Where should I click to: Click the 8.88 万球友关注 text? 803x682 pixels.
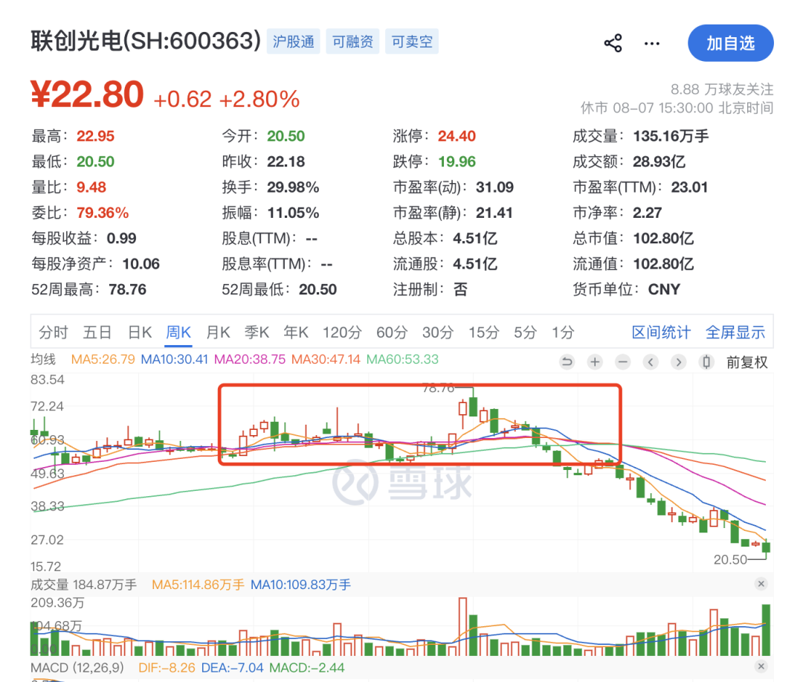(x=722, y=89)
